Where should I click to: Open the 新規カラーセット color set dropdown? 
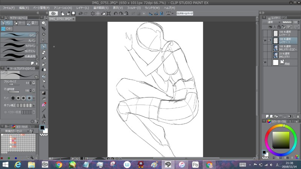(15, 131)
